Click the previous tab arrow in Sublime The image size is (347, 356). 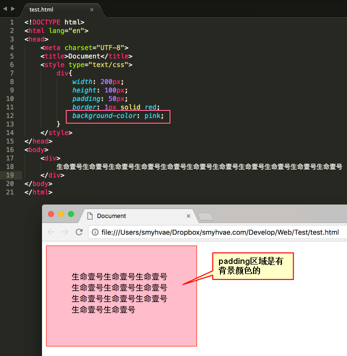[5, 9]
